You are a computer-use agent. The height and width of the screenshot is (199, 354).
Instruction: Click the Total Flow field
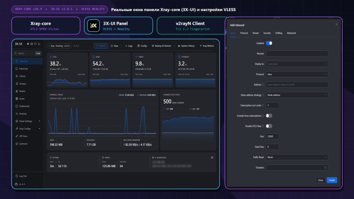pyautogui.click(x=272, y=147)
